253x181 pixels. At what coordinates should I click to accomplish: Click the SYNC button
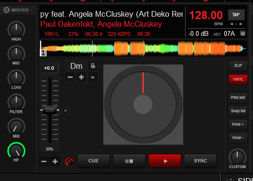pyautogui.click(x=200, y=161)
